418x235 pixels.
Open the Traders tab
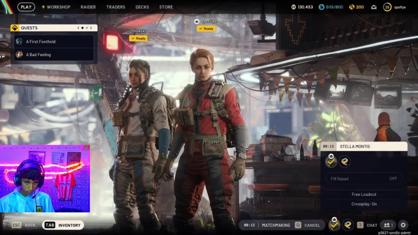(x=116, y=7)
